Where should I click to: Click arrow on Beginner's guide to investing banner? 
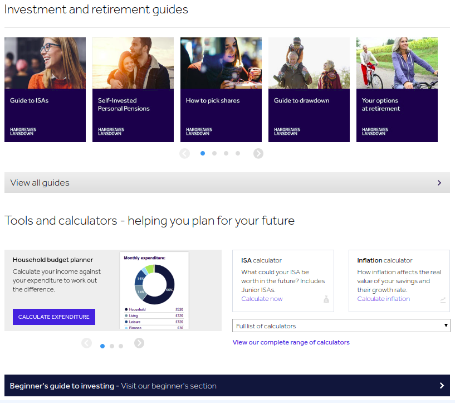tap(442, 386)
